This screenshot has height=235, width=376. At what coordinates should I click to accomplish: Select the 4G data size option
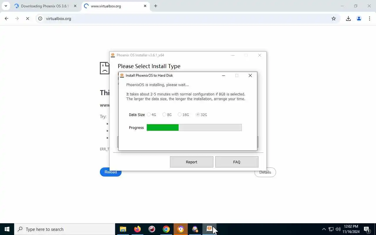(x=152, y=115)
